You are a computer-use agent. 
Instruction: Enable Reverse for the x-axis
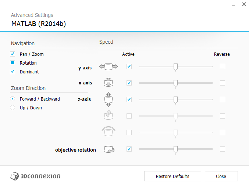(x=222, y=83)
